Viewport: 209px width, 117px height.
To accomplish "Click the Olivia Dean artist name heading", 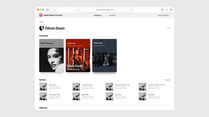I will pyautogui.click(x=55, y=28).
